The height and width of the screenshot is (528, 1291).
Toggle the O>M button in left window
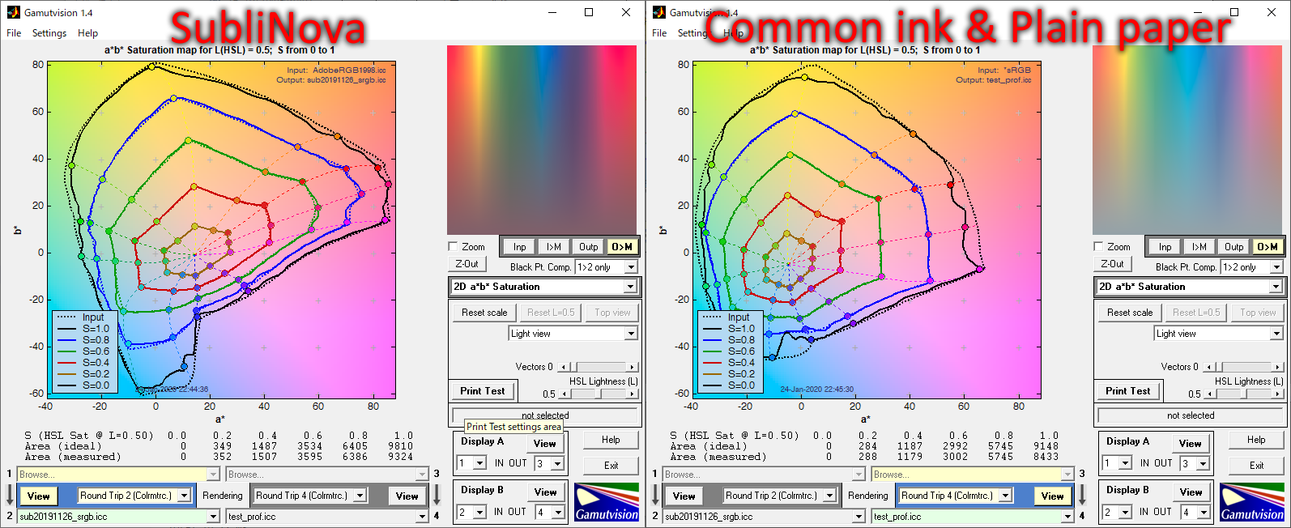(622, 247)
